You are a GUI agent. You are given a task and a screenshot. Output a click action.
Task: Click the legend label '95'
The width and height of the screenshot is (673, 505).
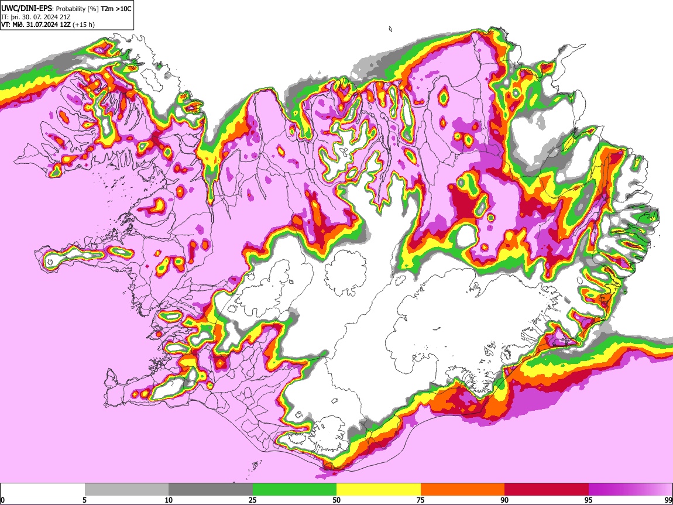(x=589, y=500)
